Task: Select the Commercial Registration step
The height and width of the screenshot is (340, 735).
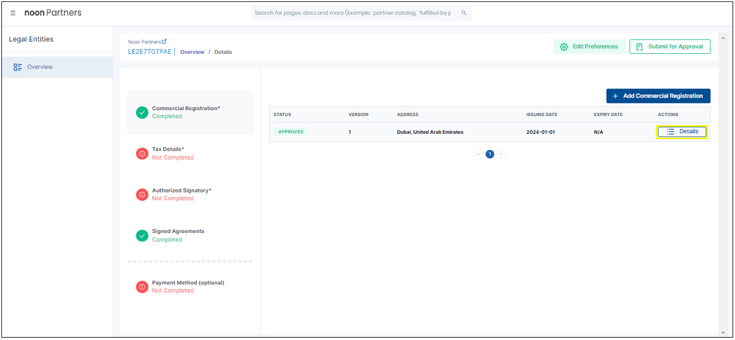Action: pyautogui.click(x=190, y=112)
